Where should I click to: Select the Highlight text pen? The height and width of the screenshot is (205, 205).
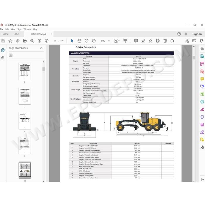click(x=143, y=41)
